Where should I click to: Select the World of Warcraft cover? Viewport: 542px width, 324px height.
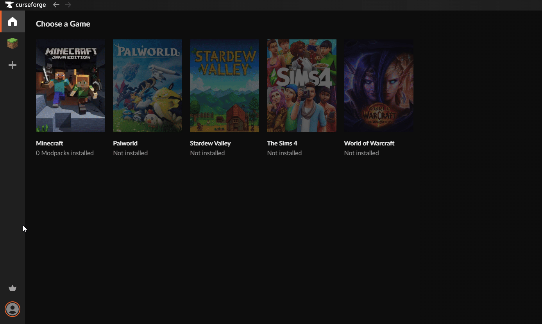click(x=378, y=86)
